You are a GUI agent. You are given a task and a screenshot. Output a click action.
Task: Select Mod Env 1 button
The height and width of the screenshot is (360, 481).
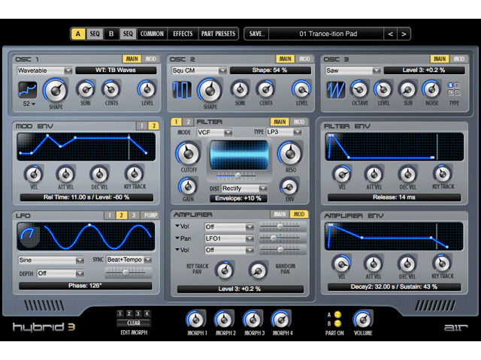[x=142, y=126]
